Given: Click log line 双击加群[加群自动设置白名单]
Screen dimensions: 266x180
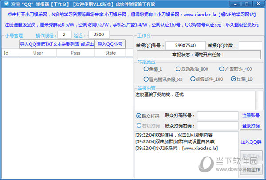Looking at the screenshot, I should pyautogui.click(x=175, y=142).
